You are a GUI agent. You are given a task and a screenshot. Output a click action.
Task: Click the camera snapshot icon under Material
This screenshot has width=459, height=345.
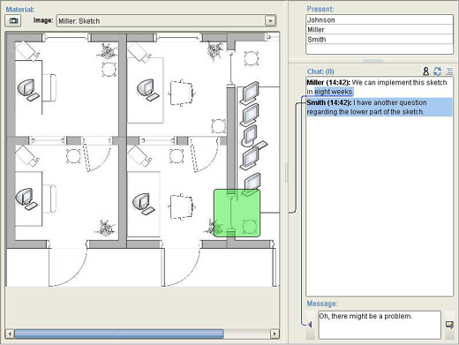point(13,21)
